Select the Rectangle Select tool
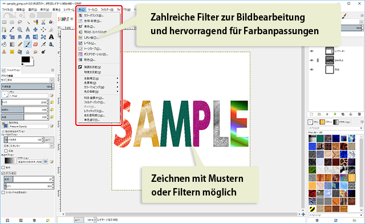The width and height of the screenshot is (365, 224). click(x=4, y=22)
